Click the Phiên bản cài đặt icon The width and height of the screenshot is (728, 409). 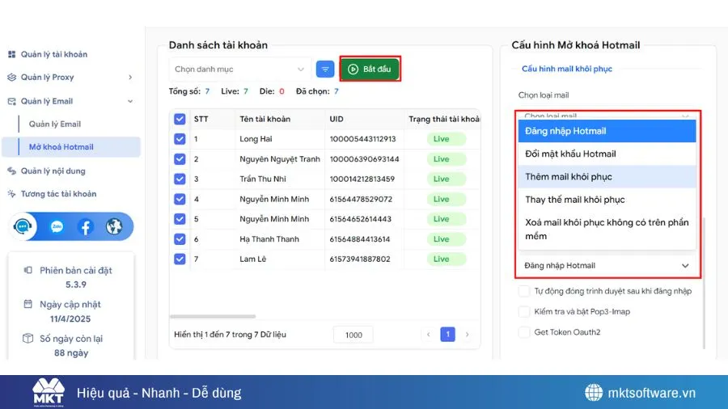28,270
